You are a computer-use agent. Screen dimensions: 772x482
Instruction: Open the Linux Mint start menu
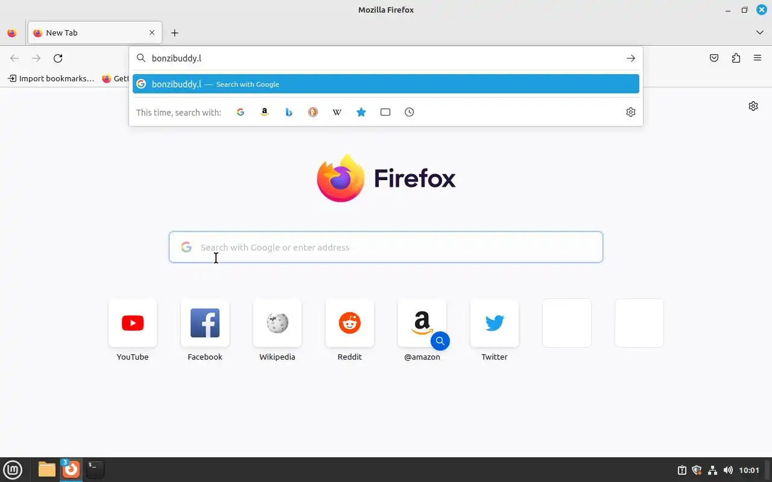[x=13, y=469]
